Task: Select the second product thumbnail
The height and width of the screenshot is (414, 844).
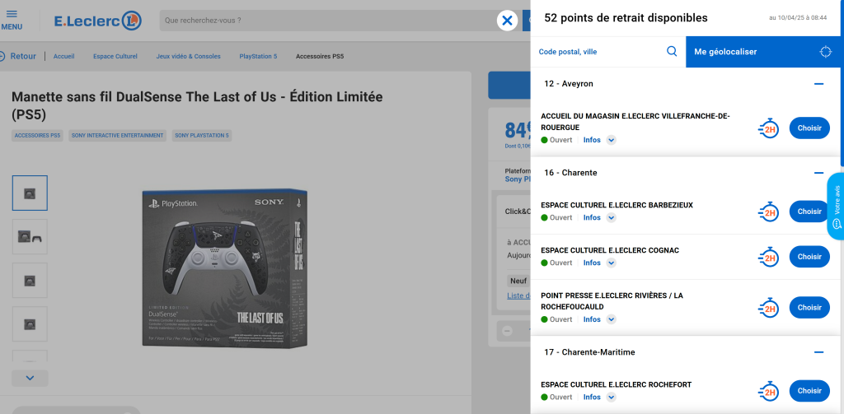Action: 30,236
